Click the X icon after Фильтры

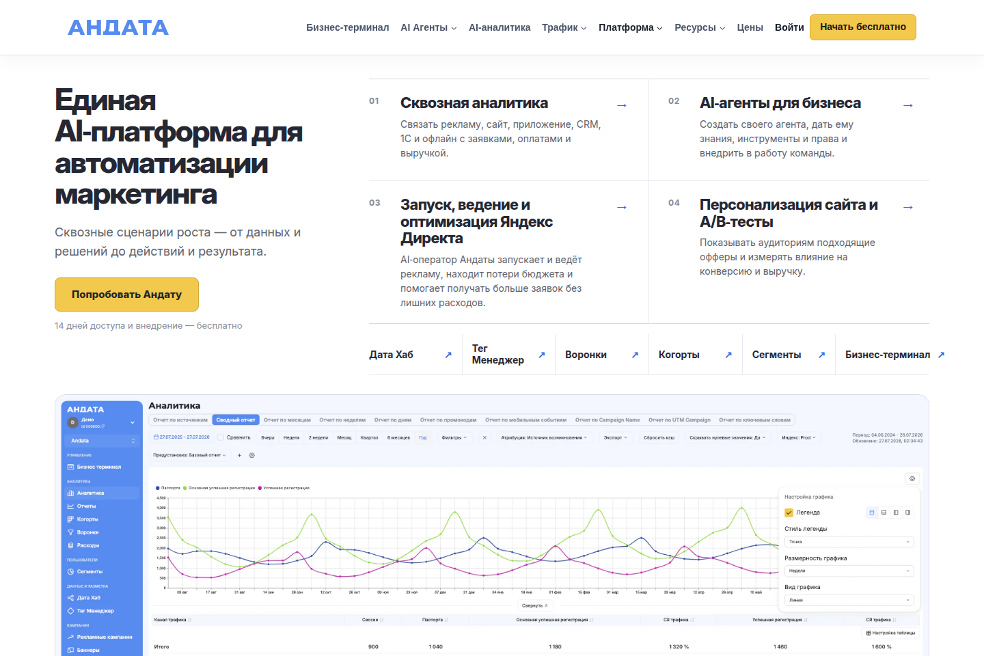(484, 437)
